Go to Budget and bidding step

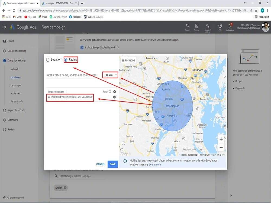point(17,51)
